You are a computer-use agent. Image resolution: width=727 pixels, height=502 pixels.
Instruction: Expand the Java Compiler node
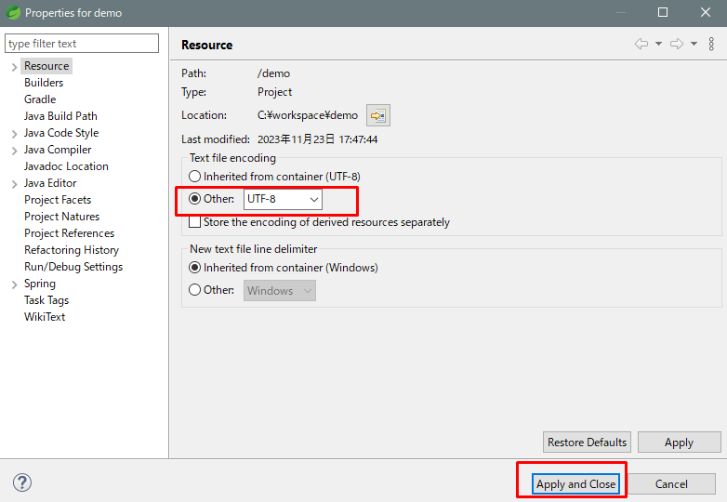(14, 151)
